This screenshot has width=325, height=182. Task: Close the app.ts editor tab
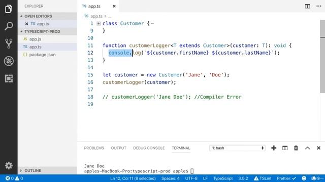[114, 6]
